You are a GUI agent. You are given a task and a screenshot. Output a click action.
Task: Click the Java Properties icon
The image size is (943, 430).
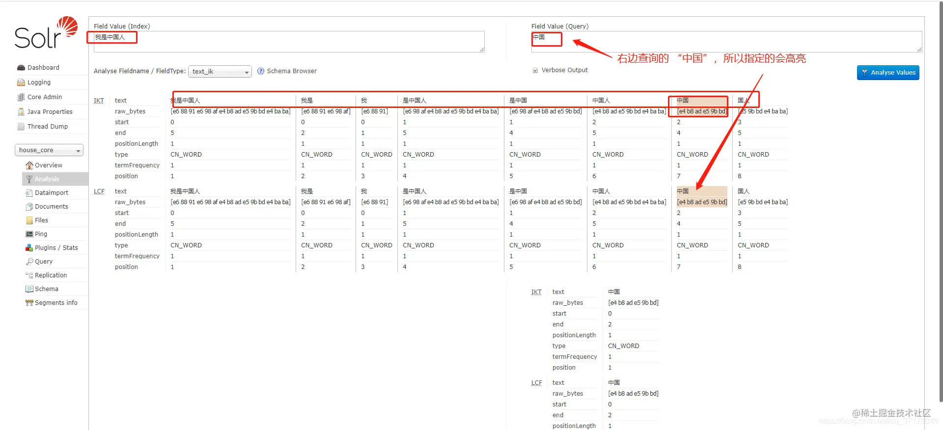tap(21, 112)
